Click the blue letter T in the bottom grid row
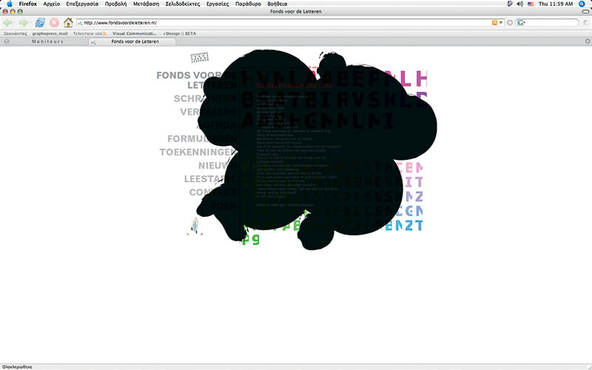 [419, 226]
